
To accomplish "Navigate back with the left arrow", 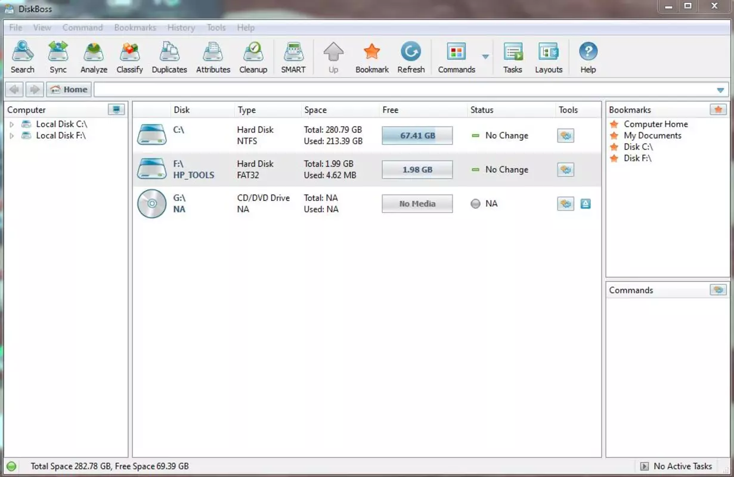I will (15, 89).
